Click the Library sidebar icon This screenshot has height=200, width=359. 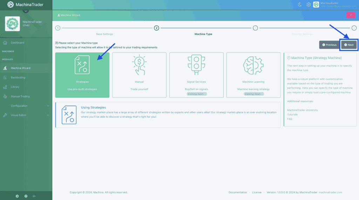[5, 87]
